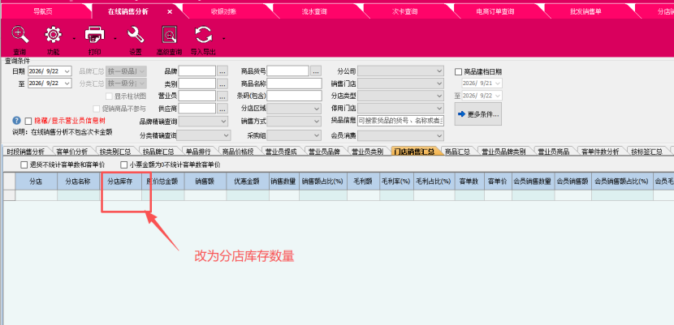Switch to the 批发销售单 tab
This screenshot has width=674, height=325.
point(585,12)
